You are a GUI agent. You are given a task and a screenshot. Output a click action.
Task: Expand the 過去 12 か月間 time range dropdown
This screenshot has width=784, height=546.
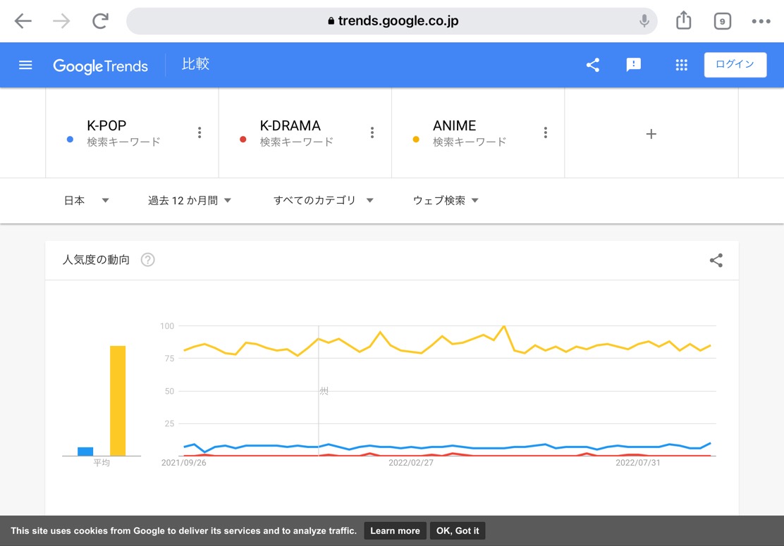point(190,201)
